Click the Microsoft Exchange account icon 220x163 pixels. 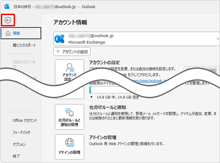pos(59,39)
